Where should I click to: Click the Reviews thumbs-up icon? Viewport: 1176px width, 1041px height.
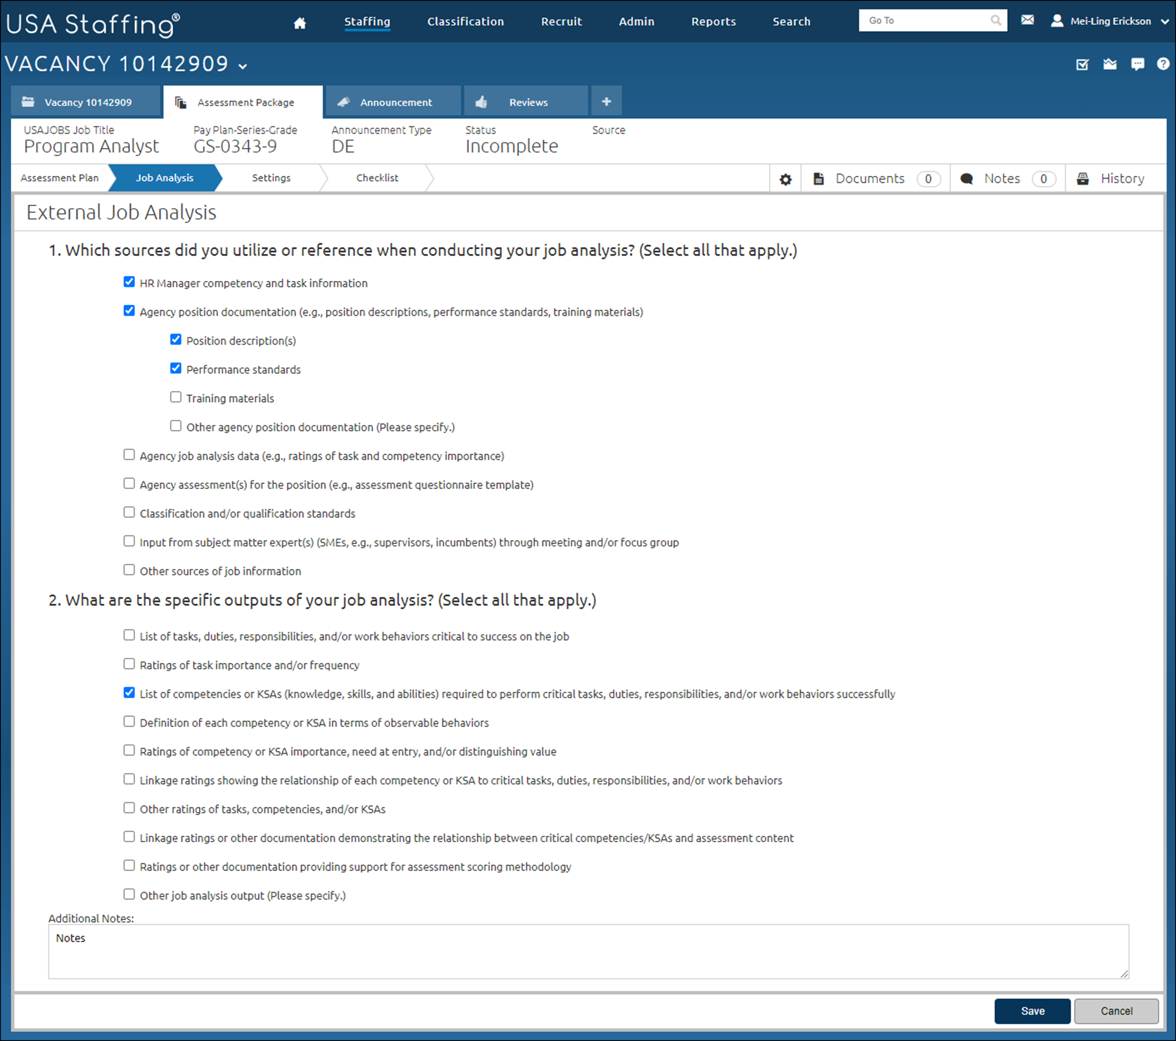[x=482, y=102]
